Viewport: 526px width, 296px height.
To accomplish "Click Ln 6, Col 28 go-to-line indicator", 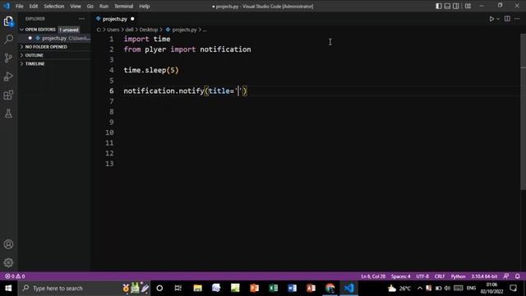I will coord(373,276).
